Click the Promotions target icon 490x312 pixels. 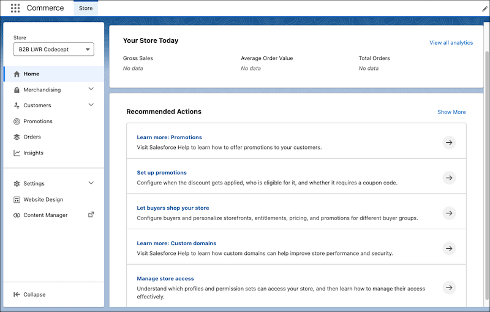coord(17,121)
